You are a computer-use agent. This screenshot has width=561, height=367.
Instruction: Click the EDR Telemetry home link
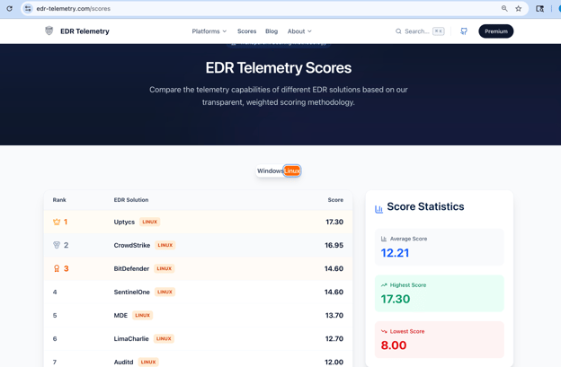coord(85,31)
